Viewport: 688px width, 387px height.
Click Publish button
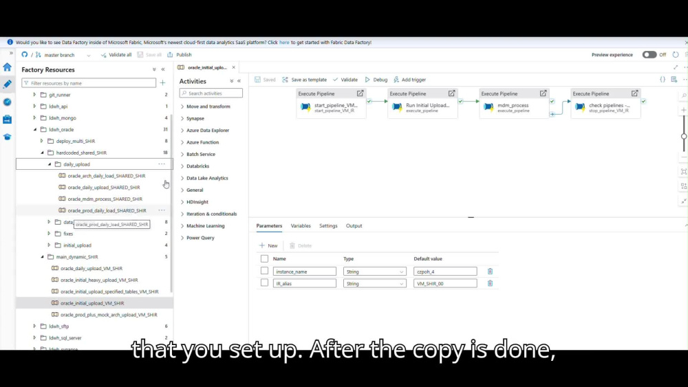click(180, 55)
